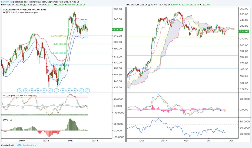252x148 pixels.
Task: Open the buyem_nl author profile link
Action: tap(7, 2)
